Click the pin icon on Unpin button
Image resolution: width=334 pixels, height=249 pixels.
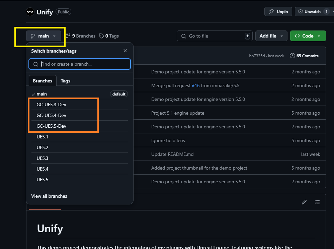click(x=271, y=11)
